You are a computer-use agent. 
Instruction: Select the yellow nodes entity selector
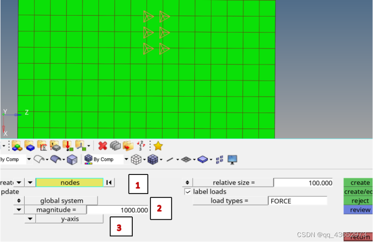click(69, 183)
